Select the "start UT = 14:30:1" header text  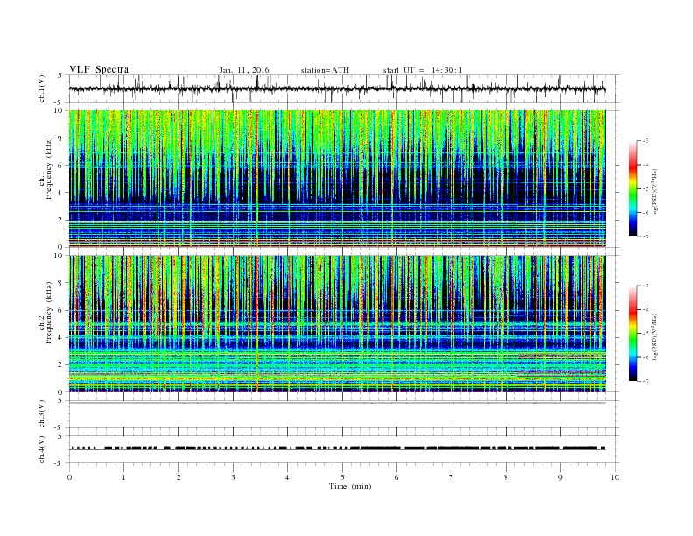click(423, 70)
